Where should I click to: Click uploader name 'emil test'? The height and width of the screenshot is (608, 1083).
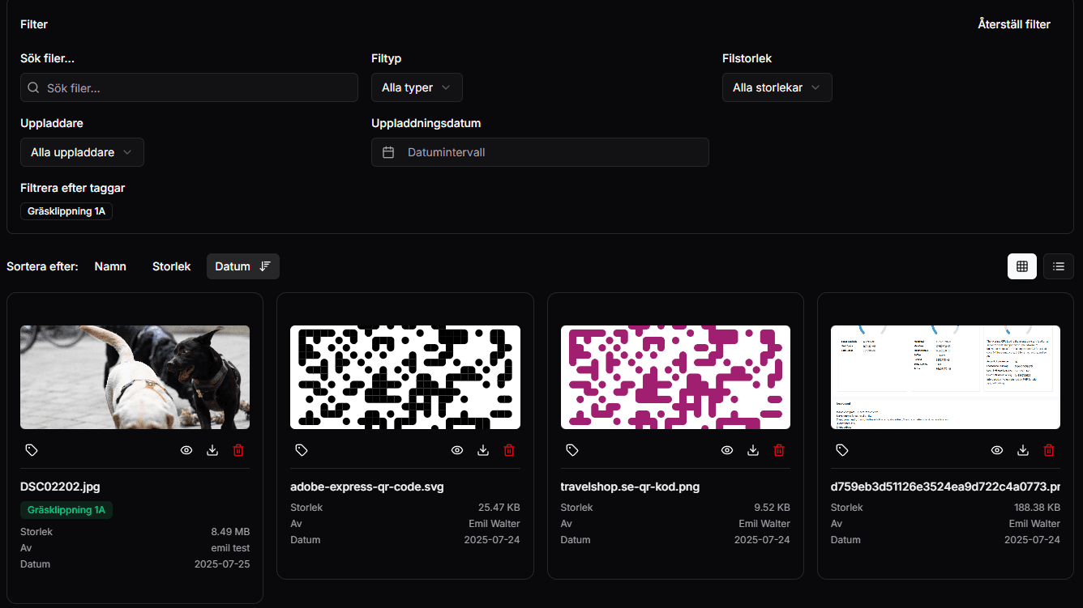tap(230, 548)
